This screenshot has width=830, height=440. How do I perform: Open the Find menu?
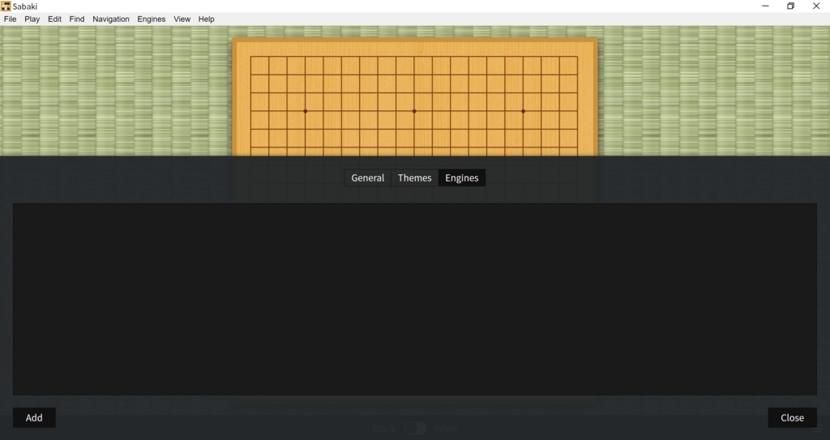tap(77, 19)
